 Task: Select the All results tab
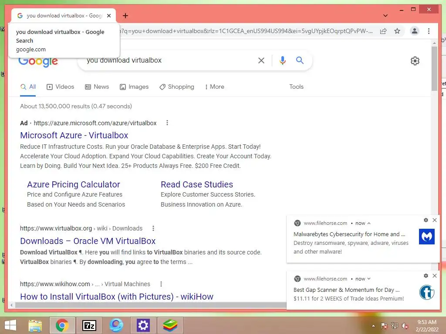click(x=28, y=87)
